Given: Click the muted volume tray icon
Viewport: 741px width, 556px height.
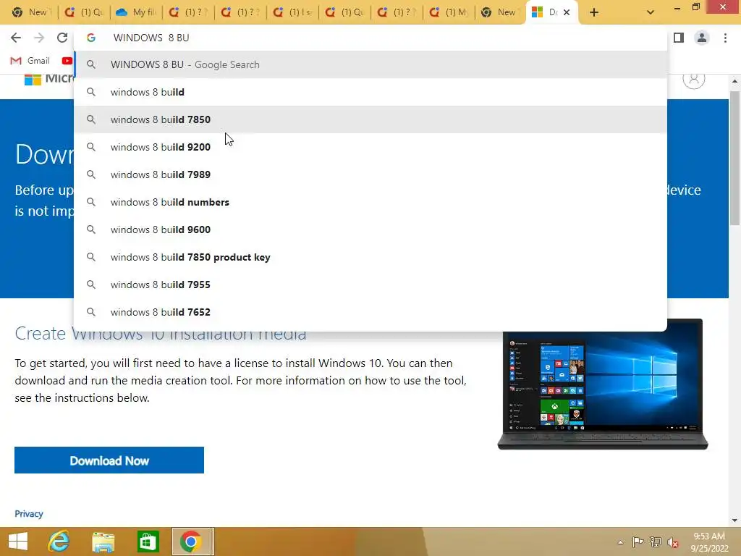Looking at the screenshot, I should 673,542.
